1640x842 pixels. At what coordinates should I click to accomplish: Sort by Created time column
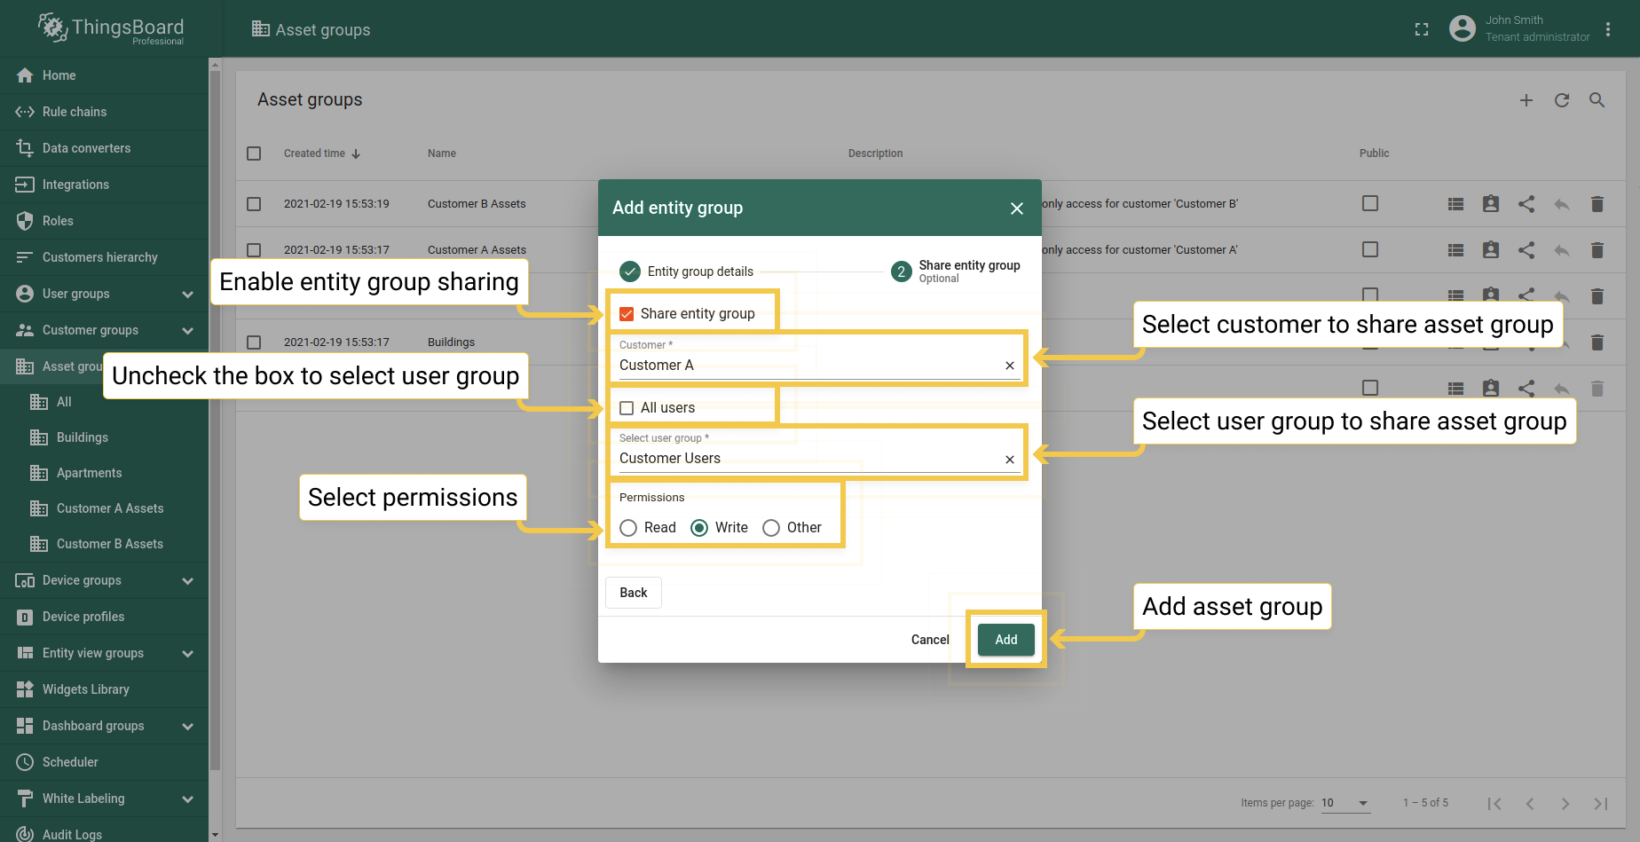pos(322,153)
